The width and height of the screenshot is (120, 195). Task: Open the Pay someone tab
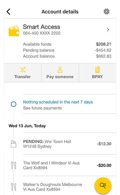(x=60, y=73)
